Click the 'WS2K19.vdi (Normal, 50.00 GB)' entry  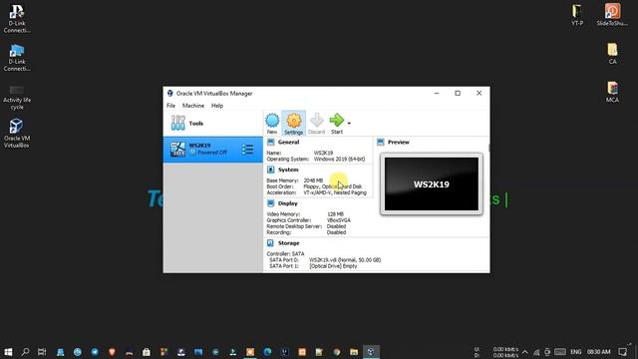tap(345, 259)
